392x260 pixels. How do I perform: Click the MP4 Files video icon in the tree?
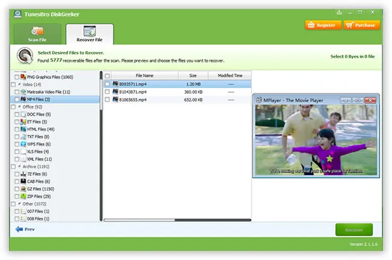point(23,99)
